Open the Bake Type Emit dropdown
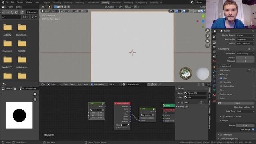The width and height of the screenshot is (256, 144). click(x=245, y=111)
